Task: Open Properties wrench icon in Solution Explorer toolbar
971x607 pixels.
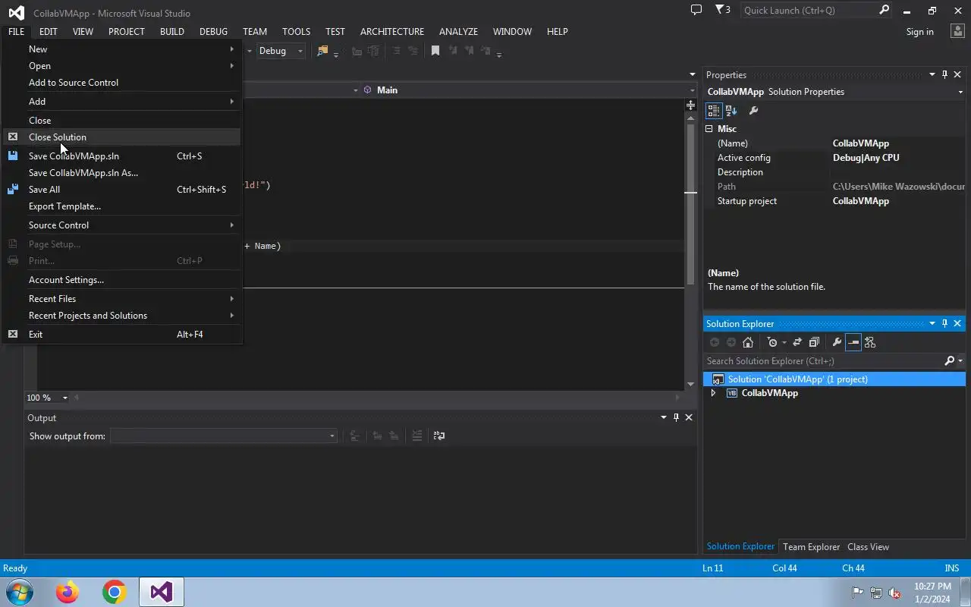Action: click(x=837, y=342)
